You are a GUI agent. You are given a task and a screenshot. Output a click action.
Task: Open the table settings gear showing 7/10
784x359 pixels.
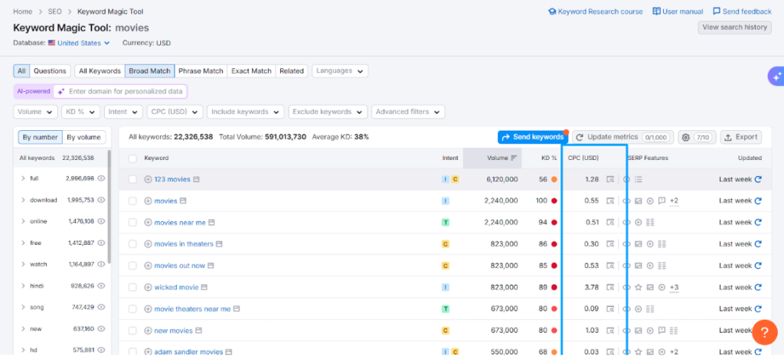697,137
